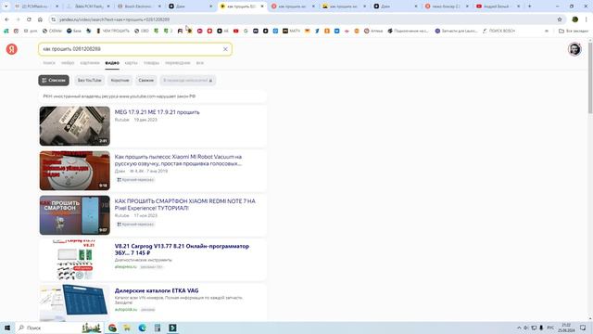The width and height of the screenshot is (593, 334).
Task: Toggle the Свежие filter
Action: (x=146, y=81)
